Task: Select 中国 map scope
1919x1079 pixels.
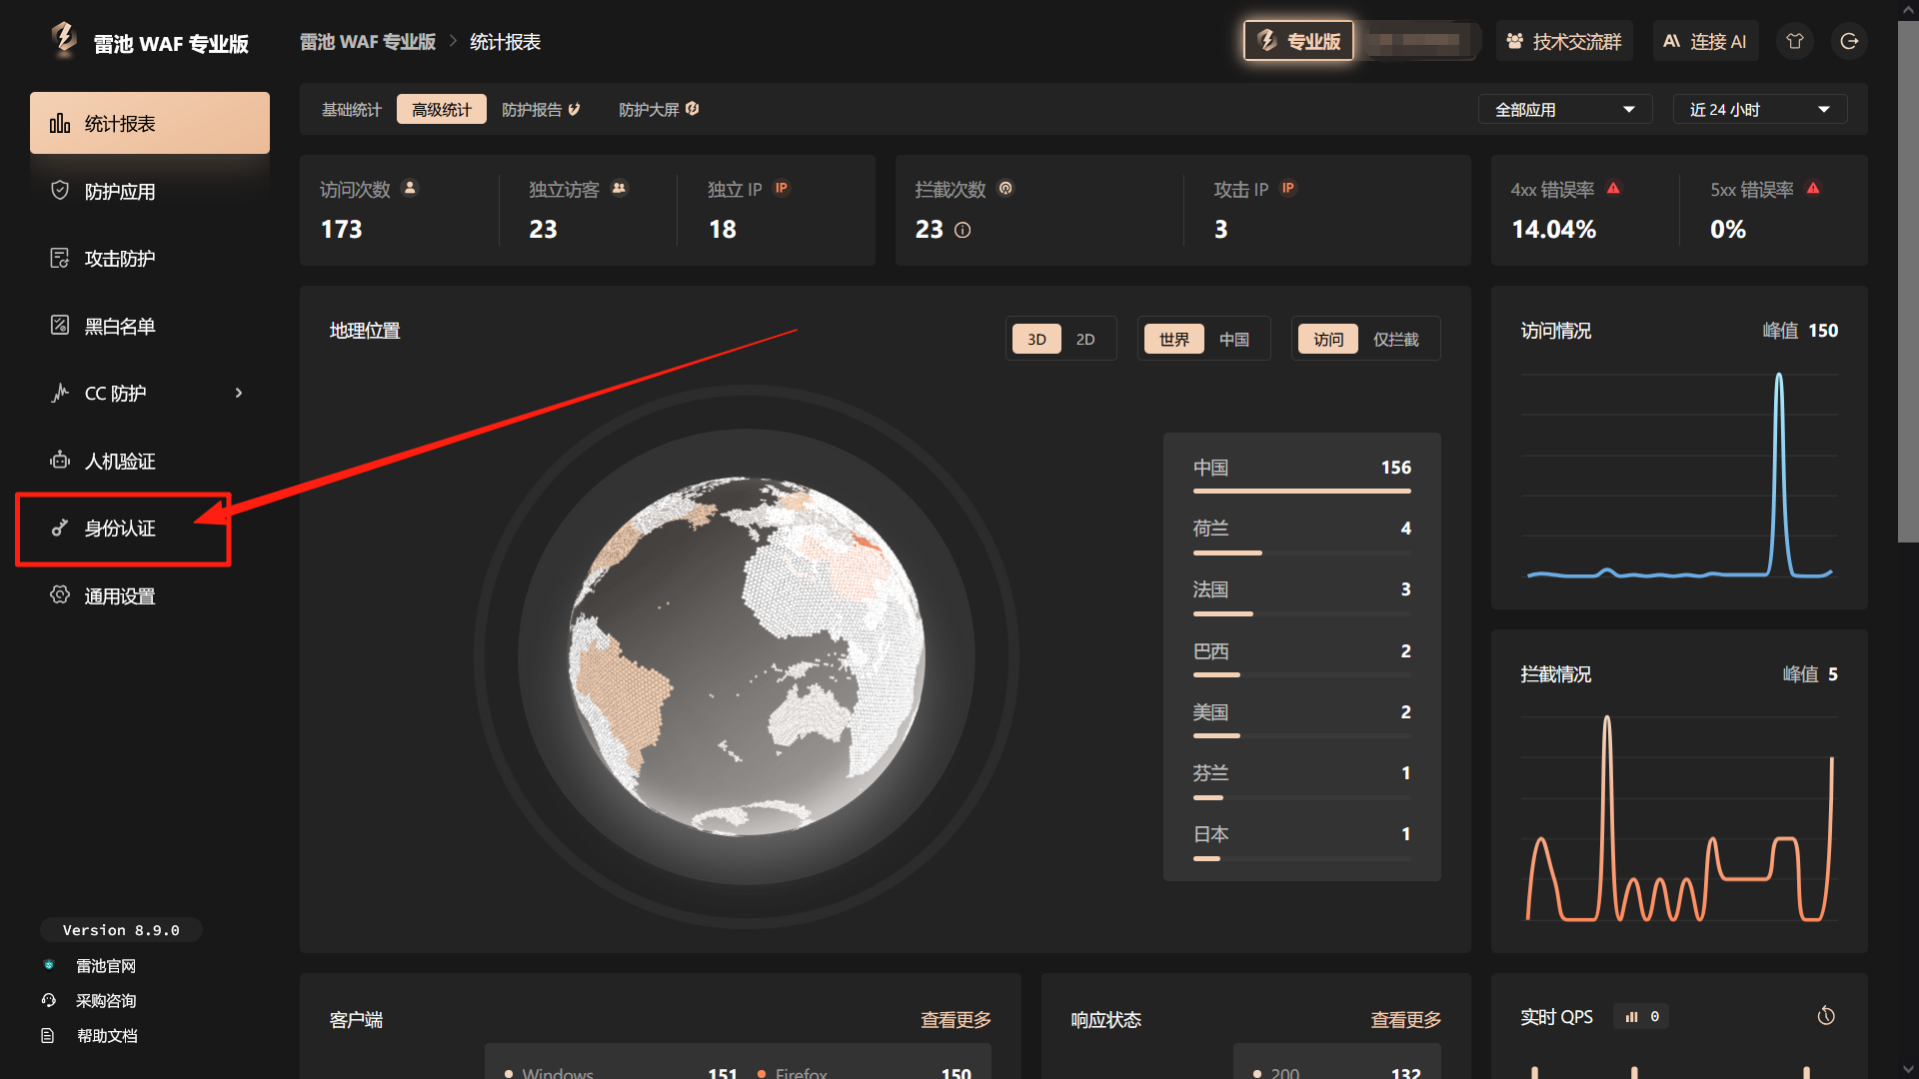Action: [x=1234, y=340]
